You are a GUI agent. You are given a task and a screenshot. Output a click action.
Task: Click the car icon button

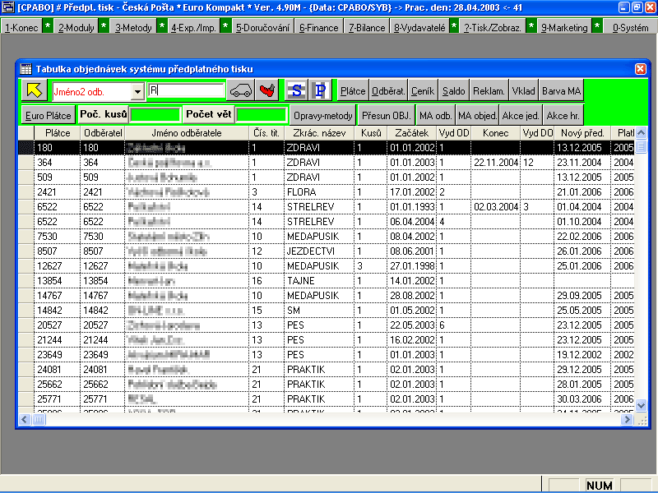click(x=240, y=90)
